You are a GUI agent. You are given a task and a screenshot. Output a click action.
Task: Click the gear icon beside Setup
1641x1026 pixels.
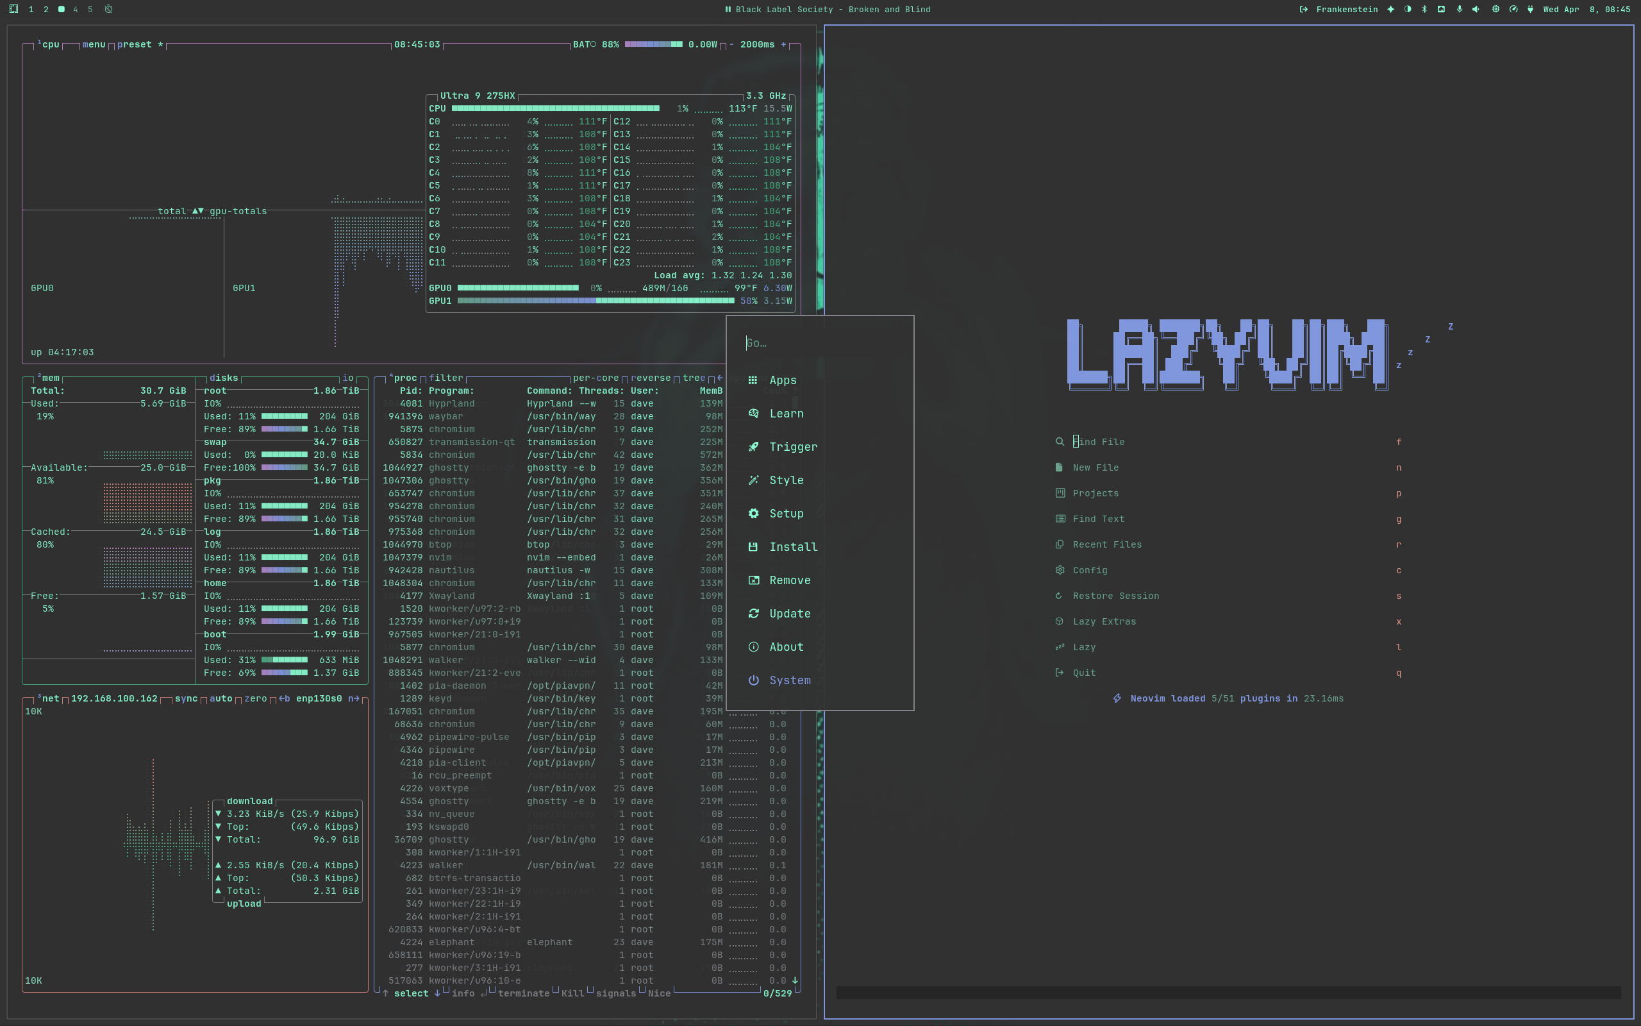753,514
